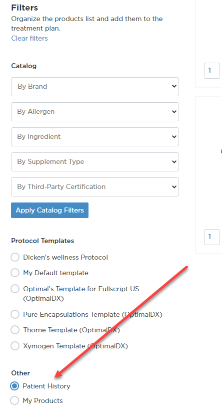Image resolution: width=222 pixels, height=412 pixels.
Task: Select Dicken's wellness Protocol radio button
Action: [15, 257]
